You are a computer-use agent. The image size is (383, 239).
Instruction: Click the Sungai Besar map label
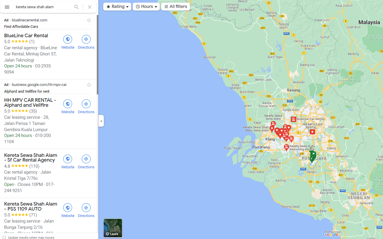click(x=188, y=26)
